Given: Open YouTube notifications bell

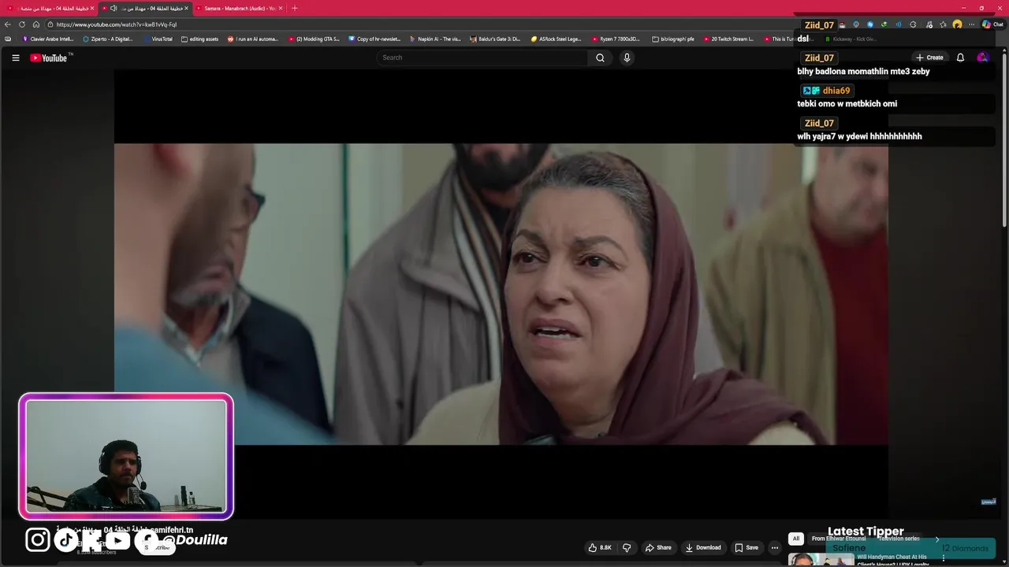Looking at the screenshot, I should (x=960, y=57).
